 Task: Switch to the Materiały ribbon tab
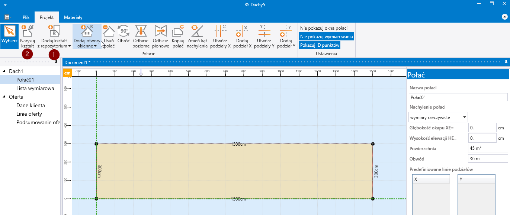point(73,17)
